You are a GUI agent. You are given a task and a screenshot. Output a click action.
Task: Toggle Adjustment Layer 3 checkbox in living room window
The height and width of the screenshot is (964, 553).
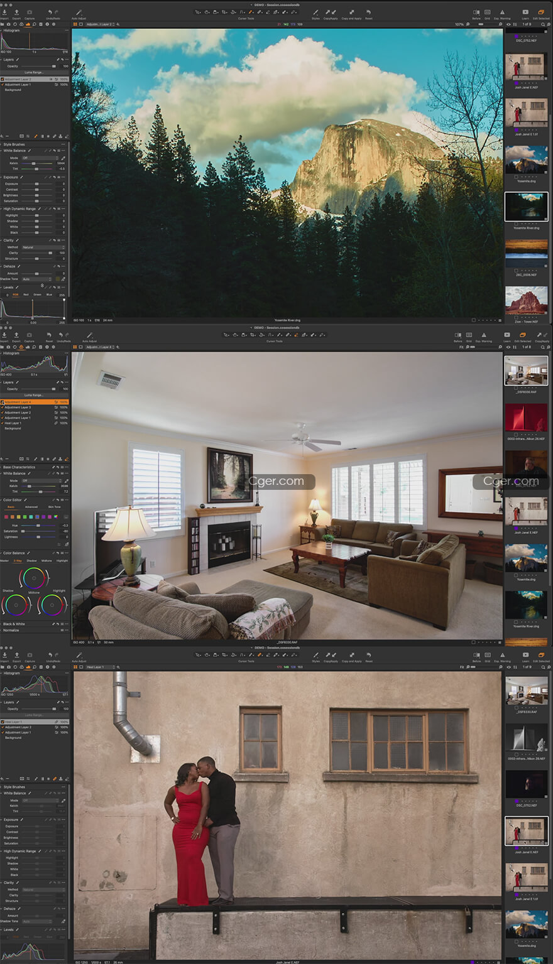pyautogui.click(x=3, y=407)
